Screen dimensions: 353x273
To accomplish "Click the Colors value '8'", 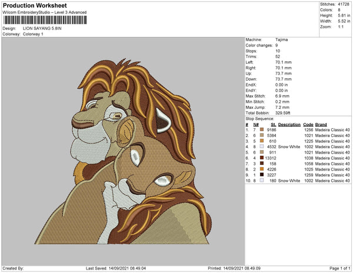I will pyautogui.click(x=339, y=10).
